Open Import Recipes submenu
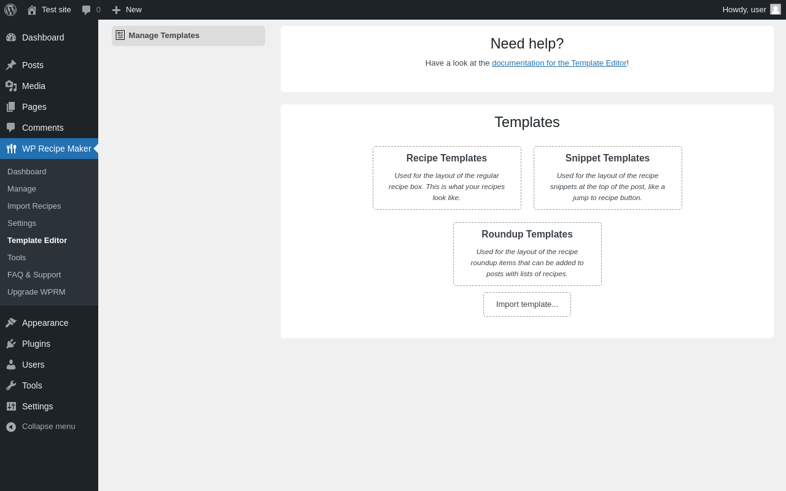Viewport: 786px width, 491px height. pos(49,206)
